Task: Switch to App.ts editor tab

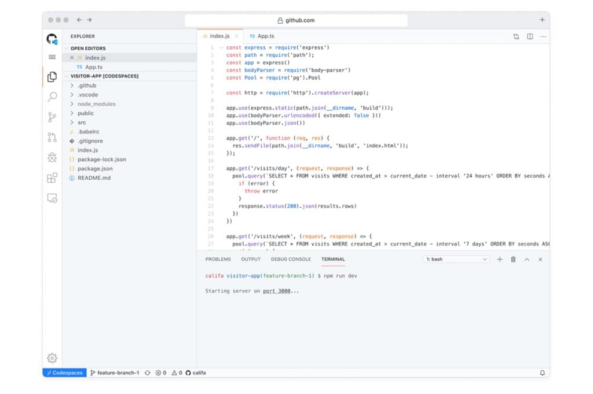Action: click(x=262, y=36)
